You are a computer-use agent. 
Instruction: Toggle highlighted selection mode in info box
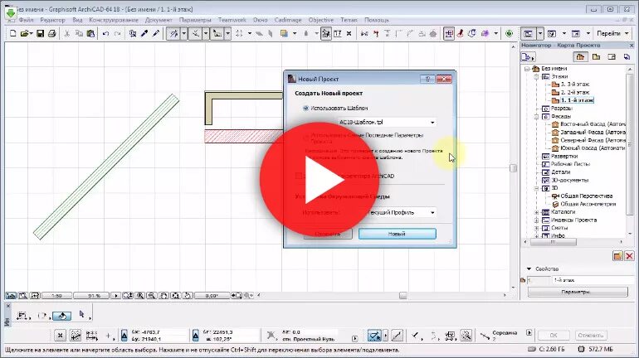coord(61,315)
